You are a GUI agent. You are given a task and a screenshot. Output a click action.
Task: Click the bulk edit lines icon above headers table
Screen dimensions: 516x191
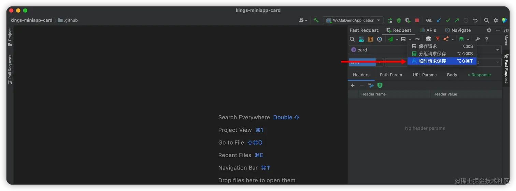pos(371,85)
